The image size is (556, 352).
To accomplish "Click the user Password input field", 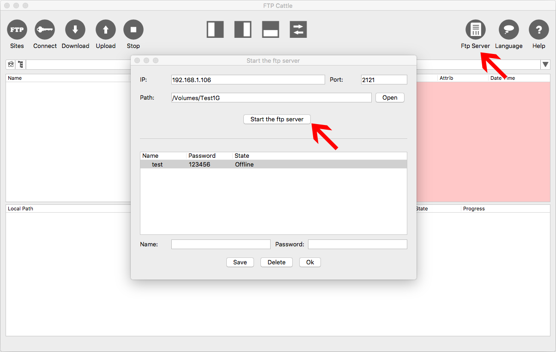I will point(357,245).
